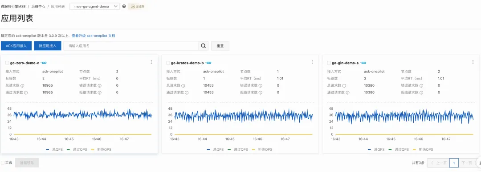
Task: Show info for 通过请求数 on go-kratos-demo-b
Action: [x=187, y=92]
